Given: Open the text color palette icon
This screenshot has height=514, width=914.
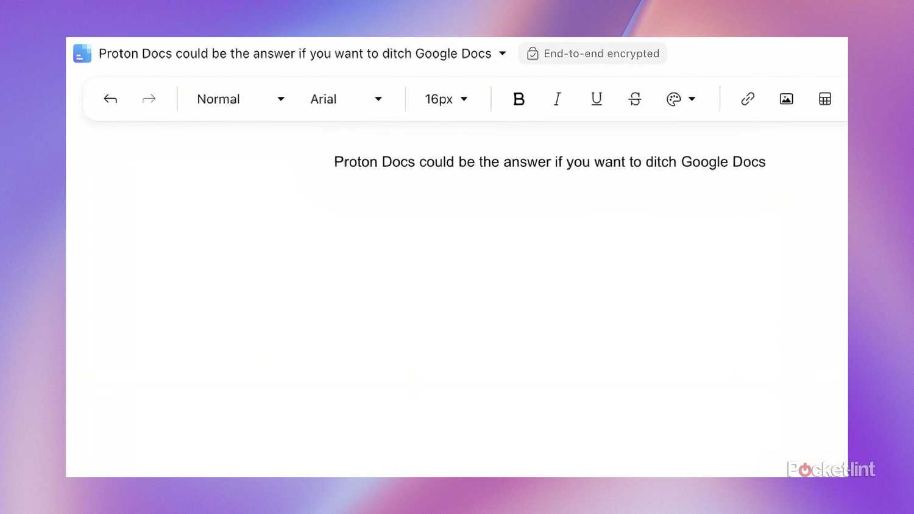Looking at the screenshot, I should [673, 99].
